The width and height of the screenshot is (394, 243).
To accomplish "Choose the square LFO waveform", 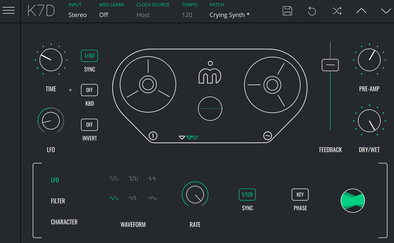I will (x=133, y=179).
